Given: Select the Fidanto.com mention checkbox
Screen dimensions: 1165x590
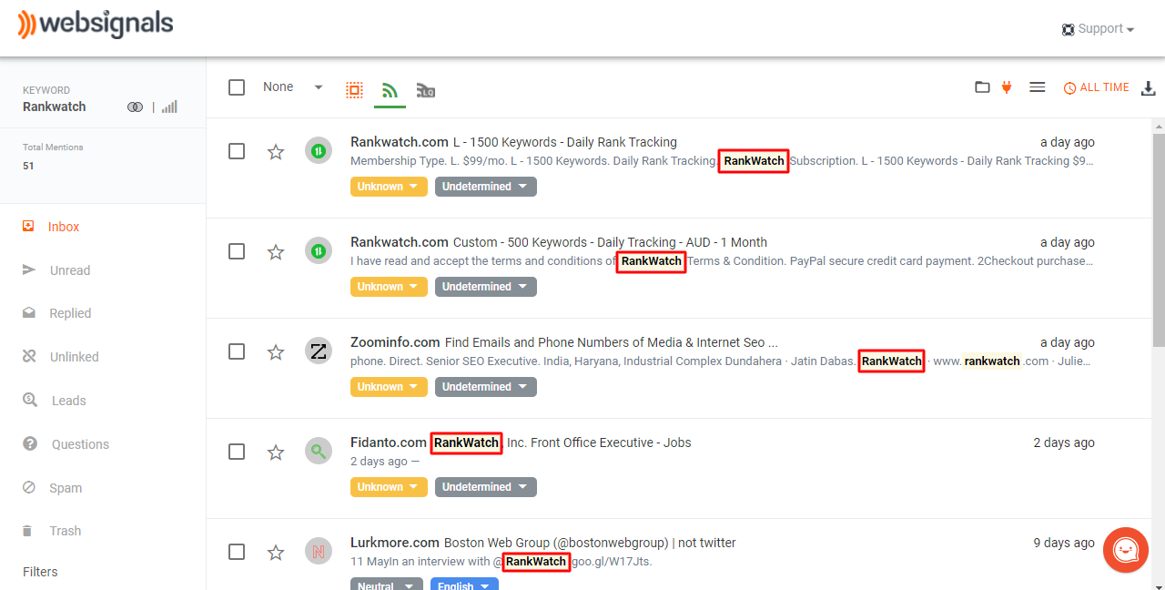Looking at the screenshot, I should pos(237,452).
